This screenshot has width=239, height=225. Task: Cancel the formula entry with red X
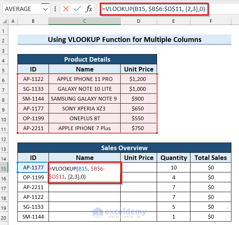click(x=66, y=9)
